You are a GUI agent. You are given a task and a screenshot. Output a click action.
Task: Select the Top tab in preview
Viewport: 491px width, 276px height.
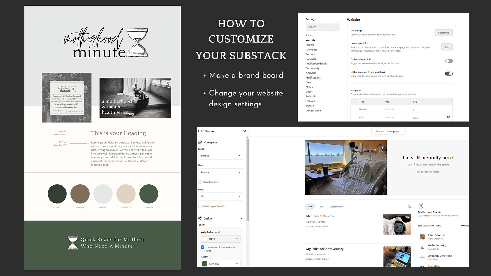pos(321,207)
